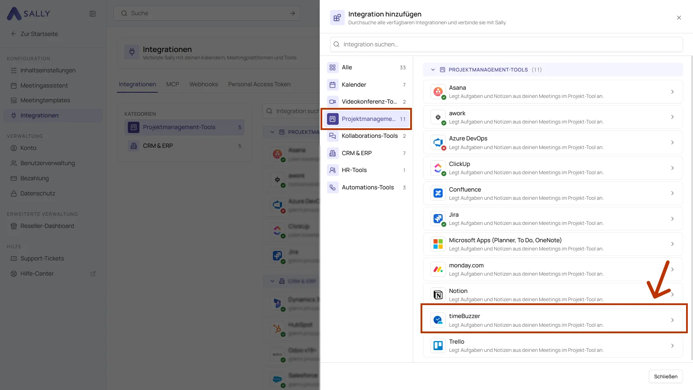Image resolution: width=693 pixels, height=390 pixels.
Task: Open the Integrationen tab
Action: pyautogui.click(x=137, y=84)
